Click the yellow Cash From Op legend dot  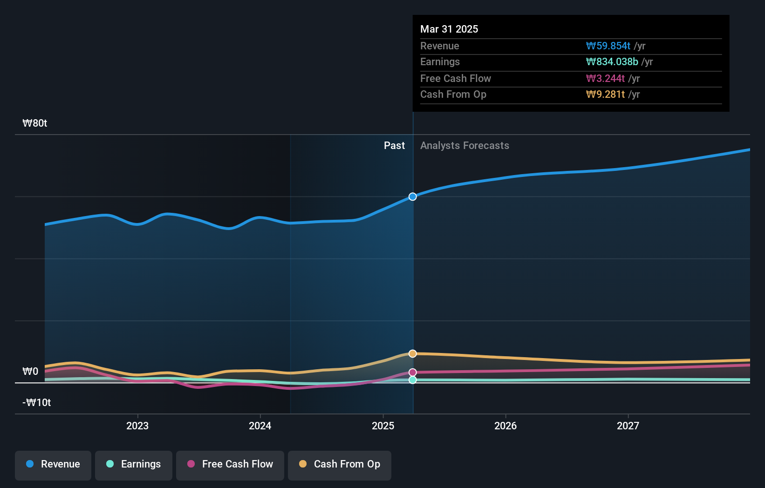tap(303, 464)
